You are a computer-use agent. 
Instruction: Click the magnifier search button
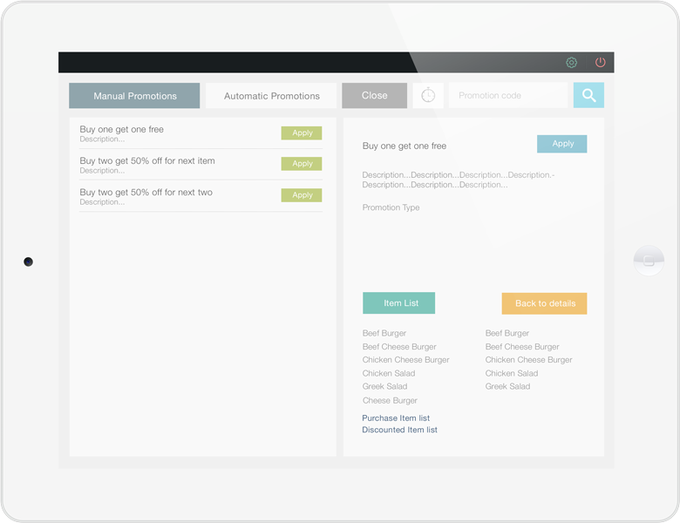tap(588, 96)
